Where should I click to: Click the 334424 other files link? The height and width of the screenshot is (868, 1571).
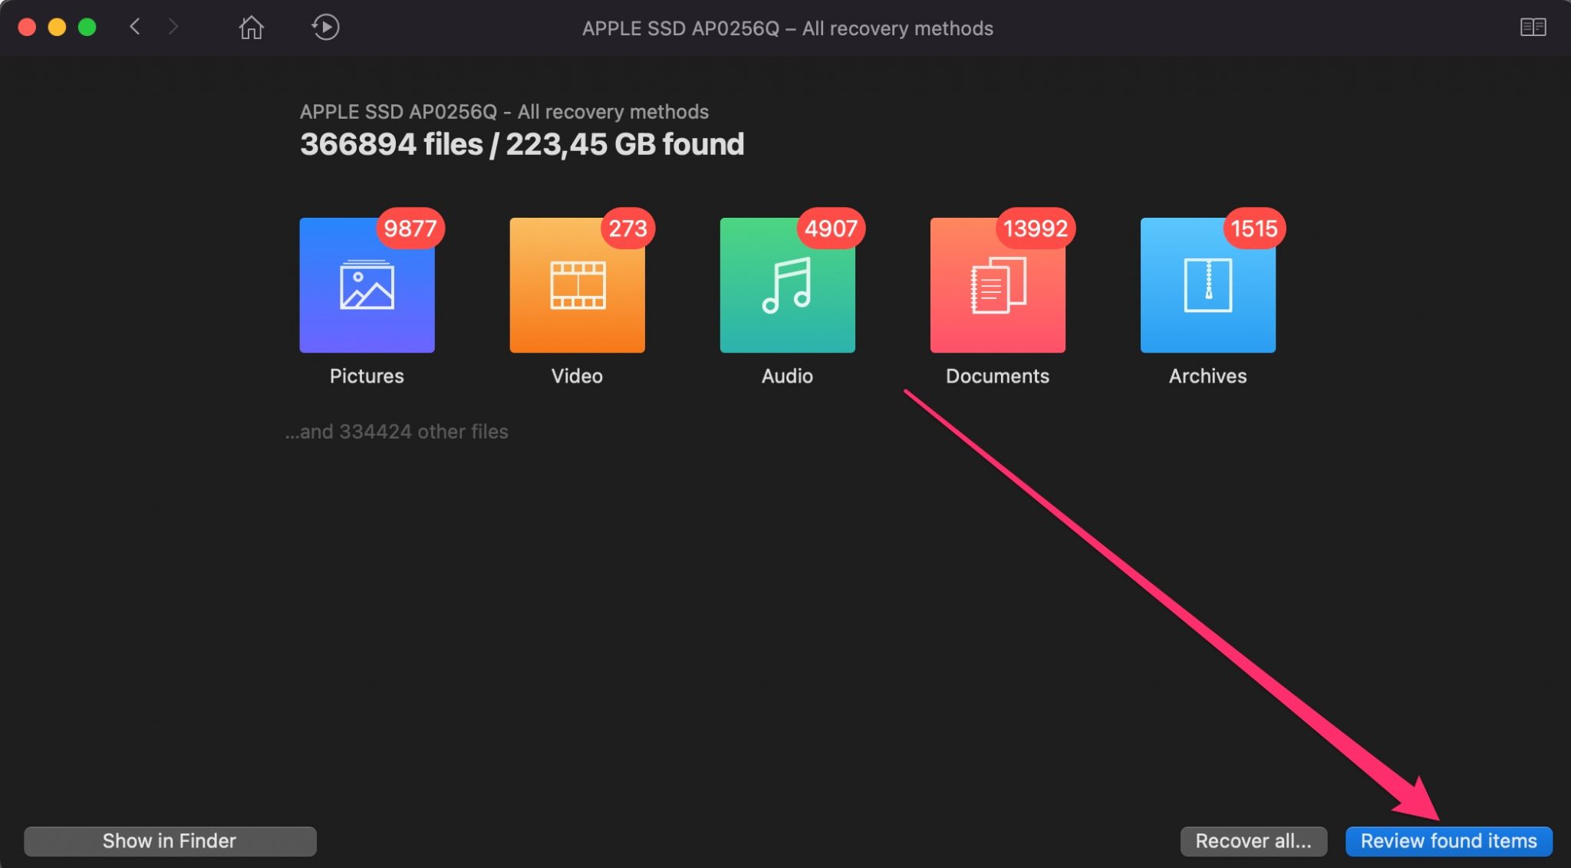(x=397, y=431)
